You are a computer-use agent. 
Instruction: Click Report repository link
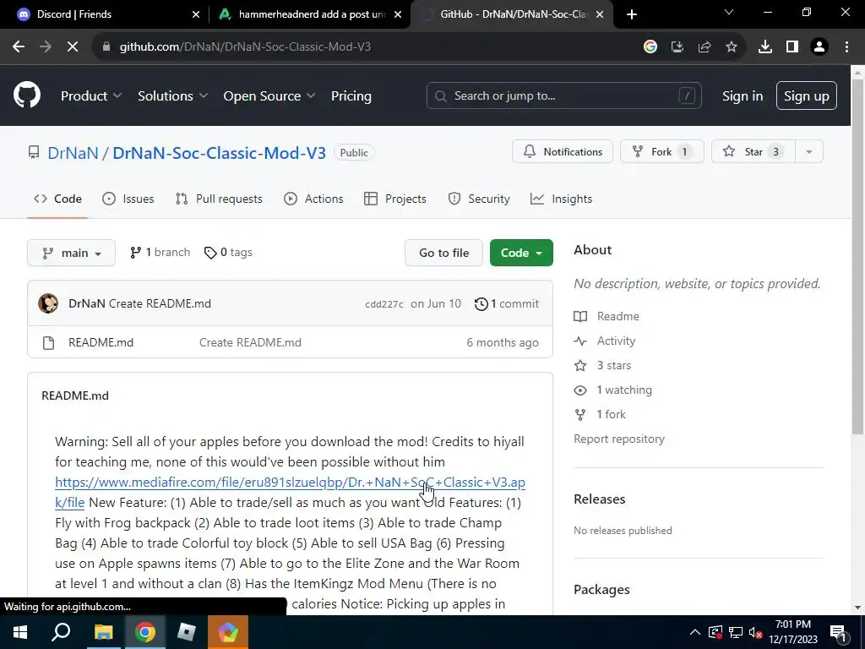[619, 439]
